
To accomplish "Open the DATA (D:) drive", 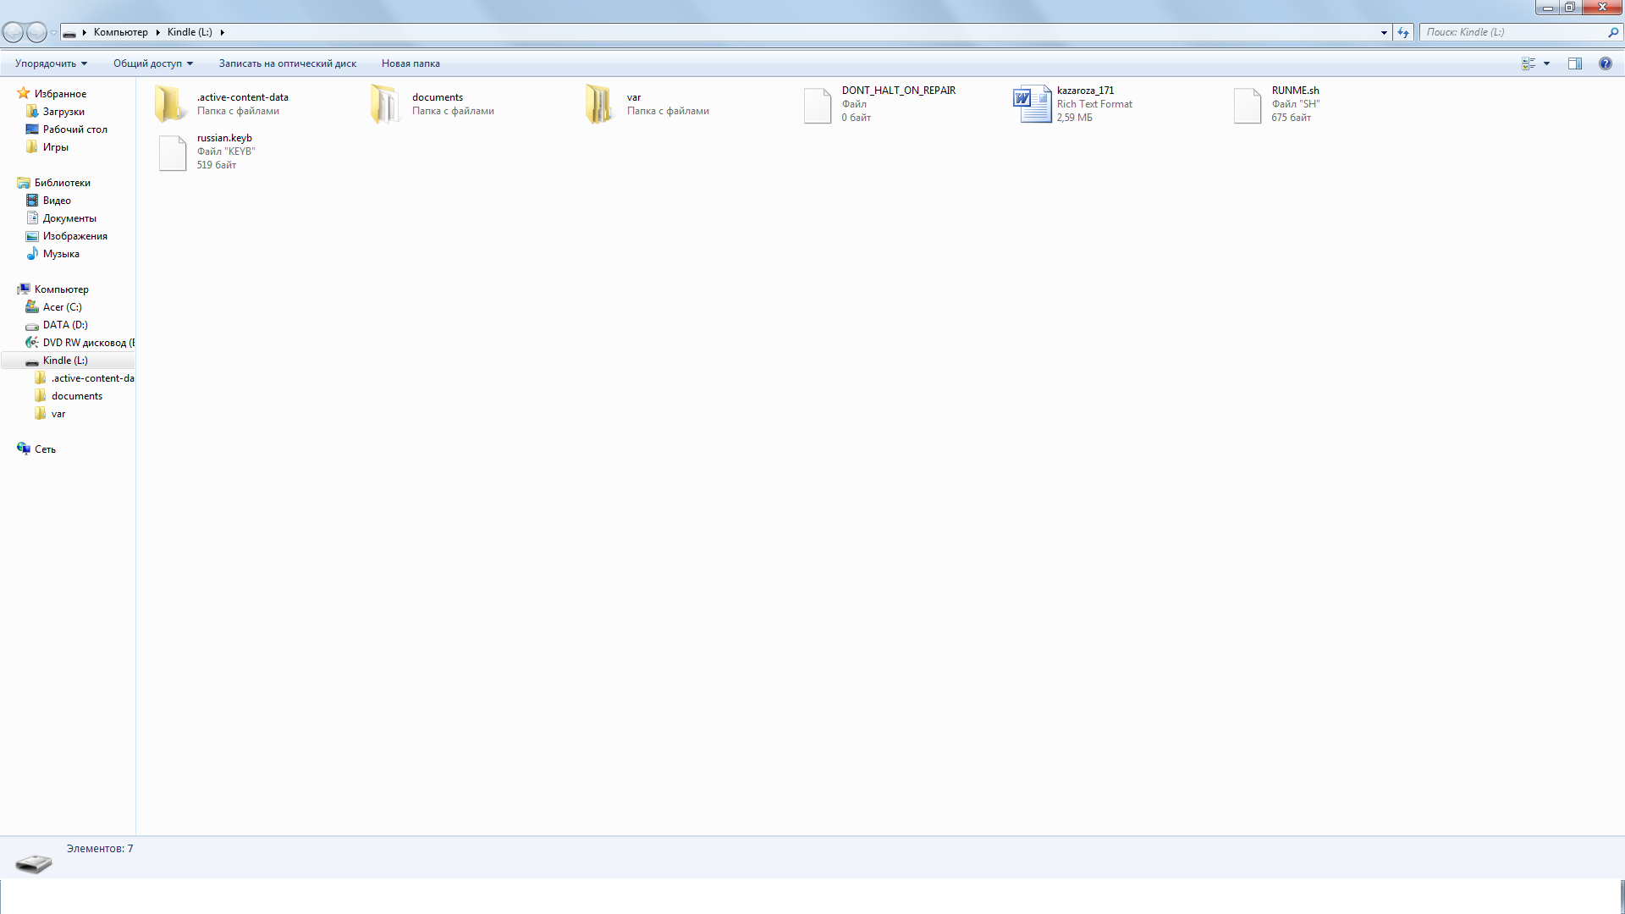I will (65, 325).
